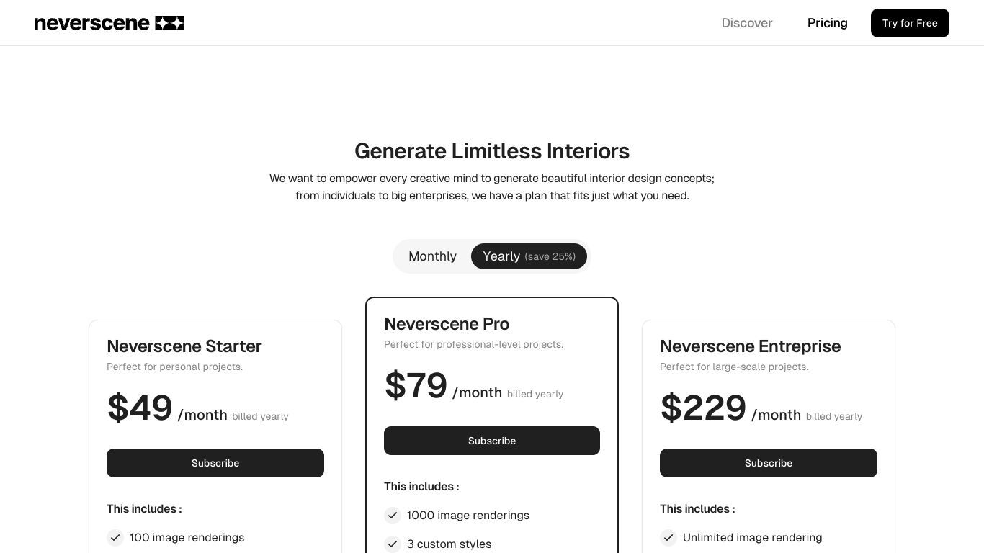Click the neverscene wordmark to go home
This screenshot has width=984, height=553.
tap(91, 23)
